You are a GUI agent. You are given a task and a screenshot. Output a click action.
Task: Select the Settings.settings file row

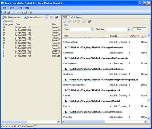(x=105, y=42)
